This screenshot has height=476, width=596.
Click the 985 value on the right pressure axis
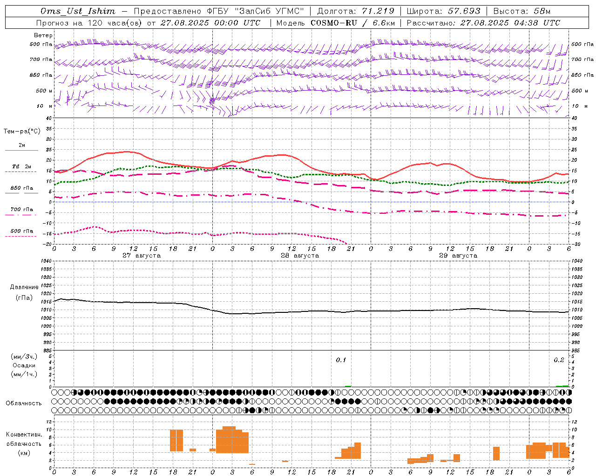coord(576,350)
